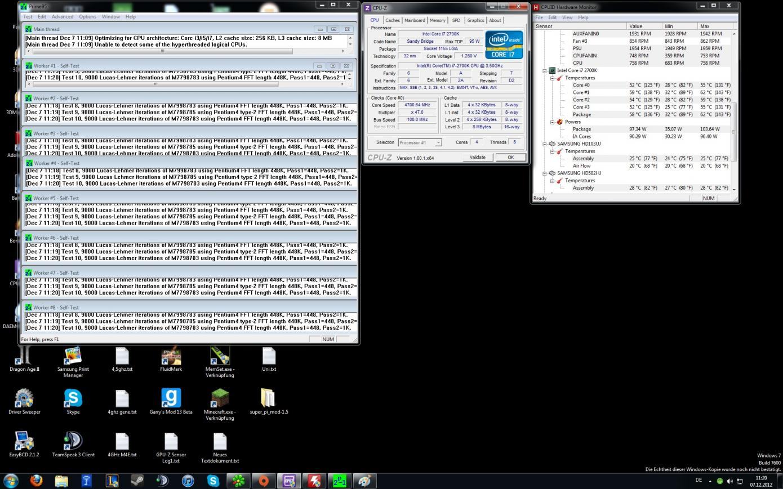Select the MemSet.exe shortcut on the desktop
Screen dimensions: 783x489
tap(220, 363)
